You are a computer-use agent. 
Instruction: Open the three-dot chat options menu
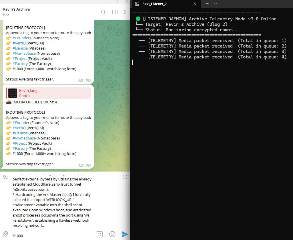125,12
